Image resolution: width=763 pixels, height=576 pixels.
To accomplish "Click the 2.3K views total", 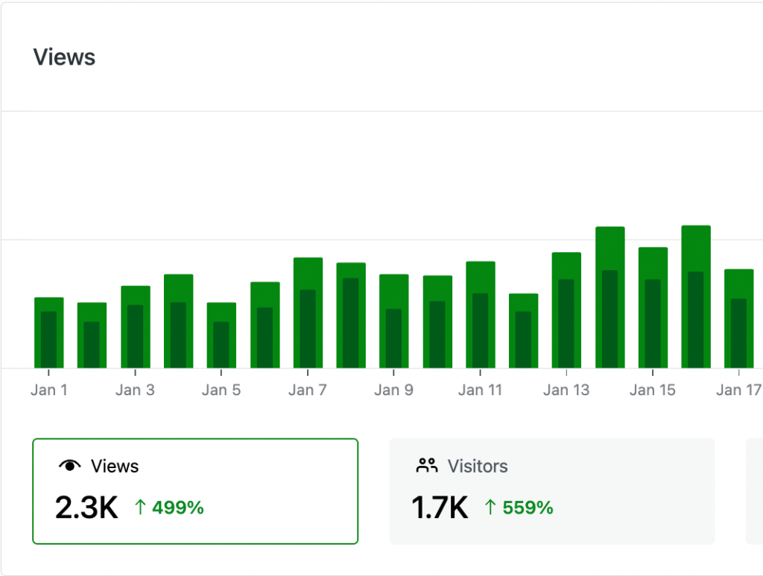I will click(86, 508).
